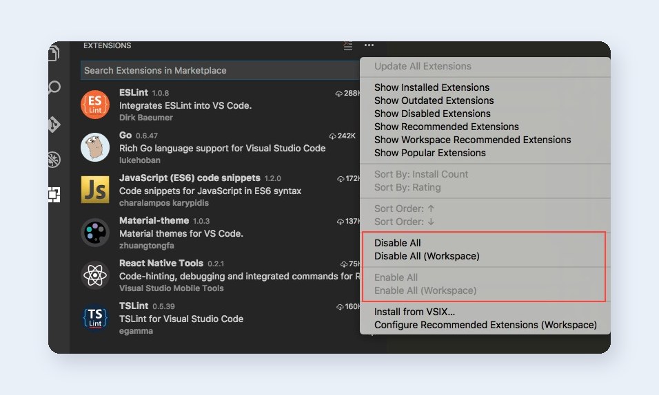Screen dimensions: 659x395
Task: Open the TSLint extension title
Action: [134, 306]
